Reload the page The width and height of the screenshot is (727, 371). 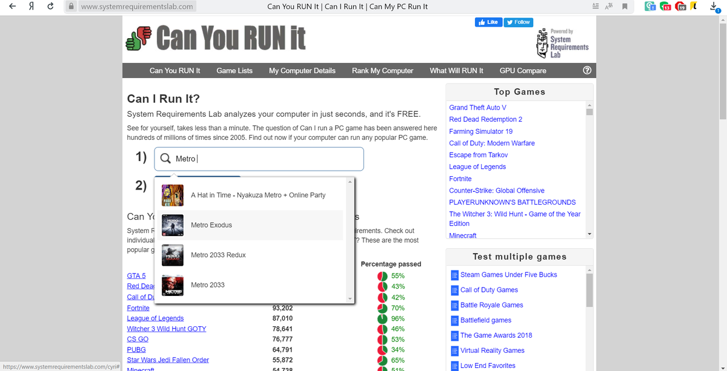(x=50, y=7)
